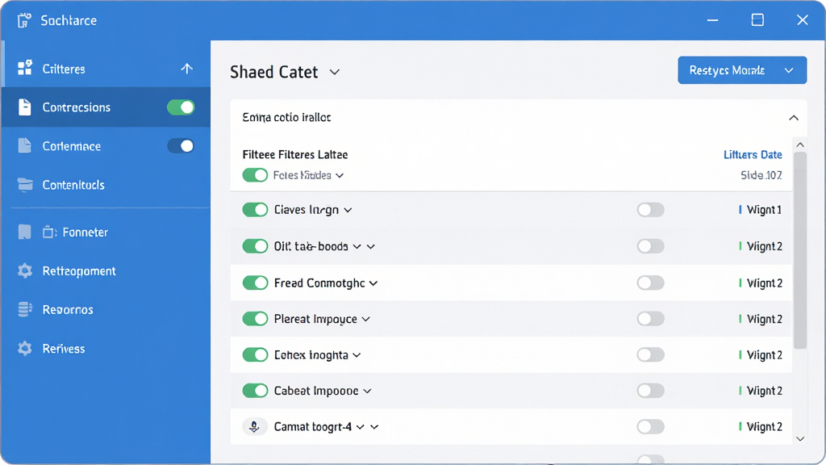Enable the grey switch on Ciaves Inrgn row

click(651, 210)
